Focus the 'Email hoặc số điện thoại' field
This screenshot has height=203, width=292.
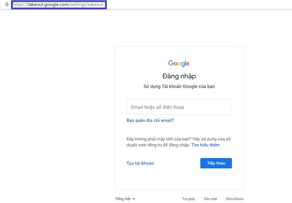(179, 107)
